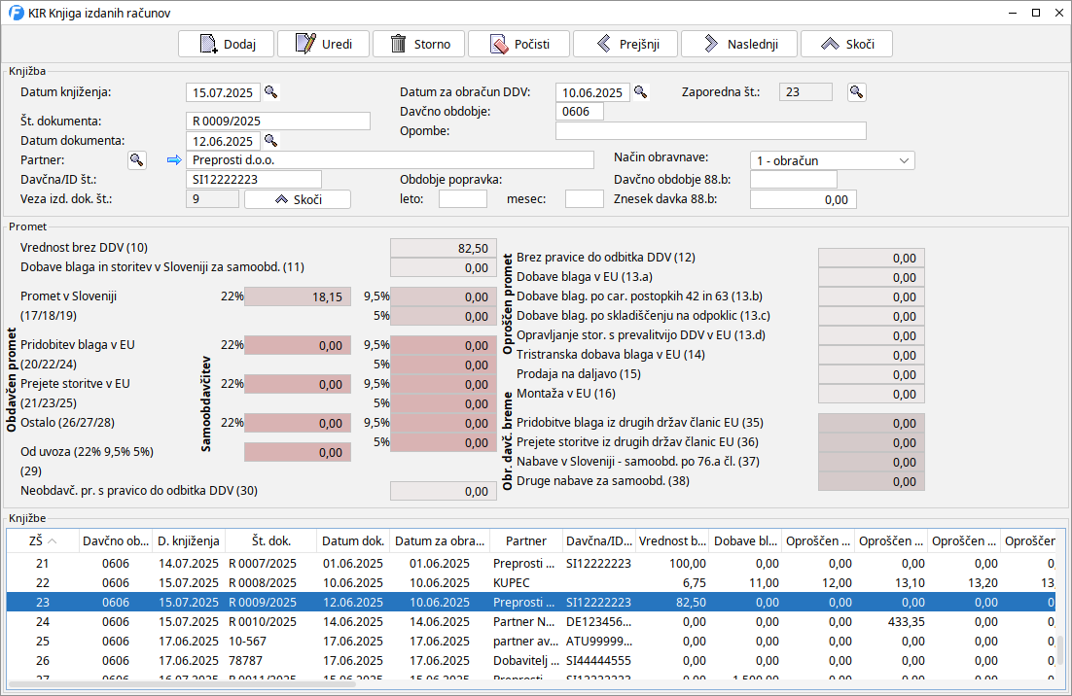Open date lookup next to Datum knjiženja

pyautogui.click(x=271, y=92)
